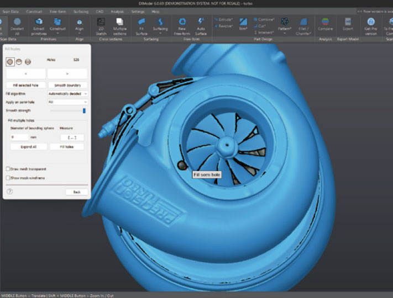Enable Draw mesh transparent checkbox
Viewport: 393px width, 298px height.
coord(8,169)
